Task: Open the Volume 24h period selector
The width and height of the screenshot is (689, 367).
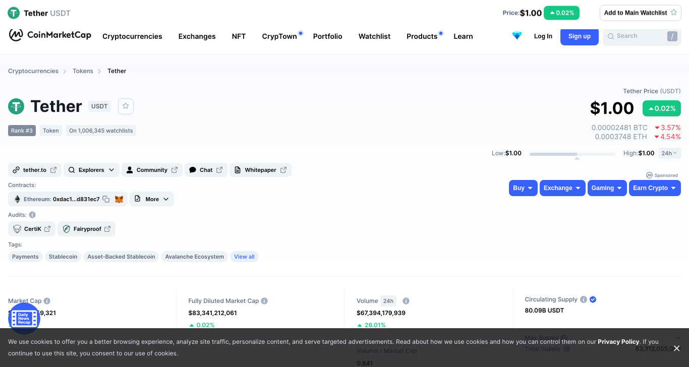Action: tap(388, 301)
